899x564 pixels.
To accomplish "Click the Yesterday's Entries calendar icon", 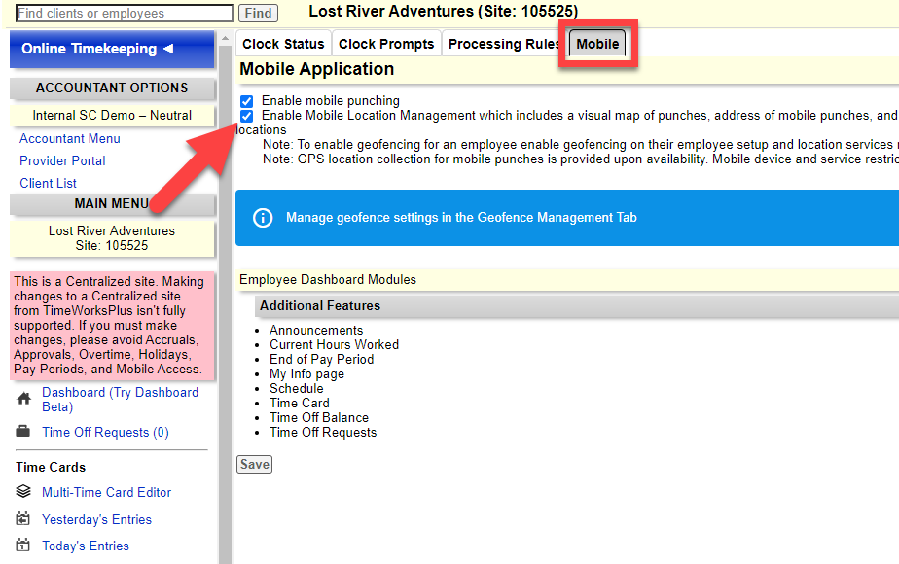I will click(x=23, y=518).
